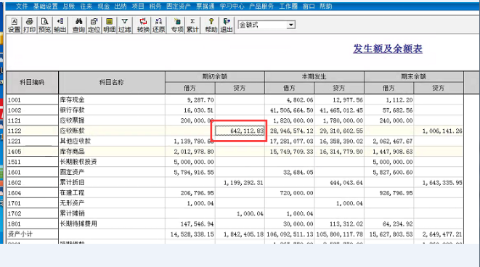
Task: Click the 查询 binoculars search icon
Action: 78,25
